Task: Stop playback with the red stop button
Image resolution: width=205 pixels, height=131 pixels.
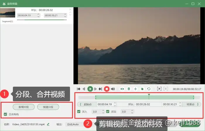Action: 107,89
